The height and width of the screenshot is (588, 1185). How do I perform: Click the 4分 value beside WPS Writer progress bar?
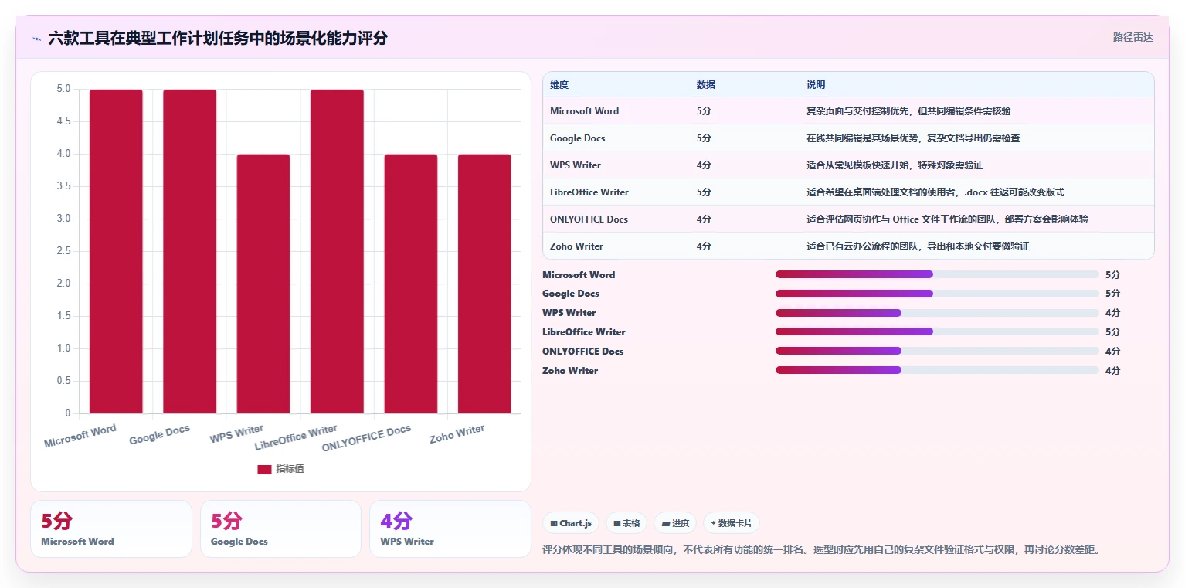coord(1113,313)
